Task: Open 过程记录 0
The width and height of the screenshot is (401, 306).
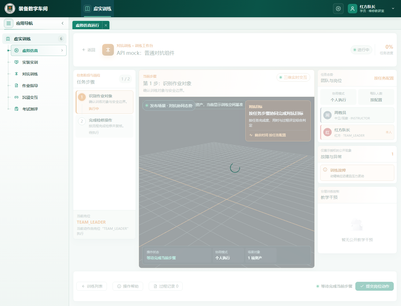Action: (x=166, y=286)
